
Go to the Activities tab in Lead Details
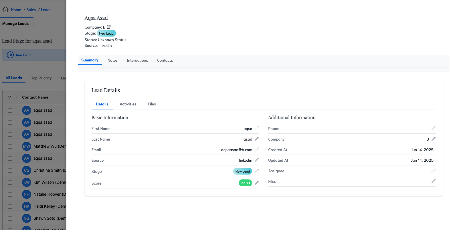[128, 104]
